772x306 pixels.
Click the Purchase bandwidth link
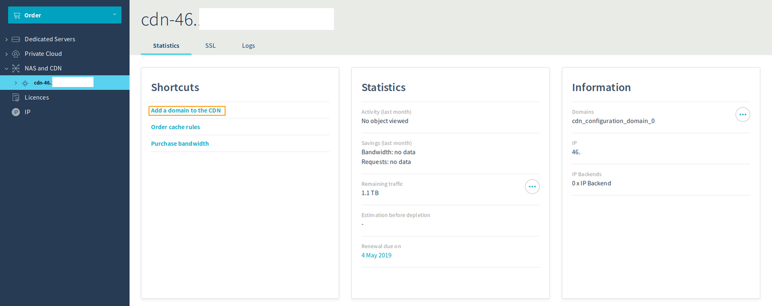180,143
